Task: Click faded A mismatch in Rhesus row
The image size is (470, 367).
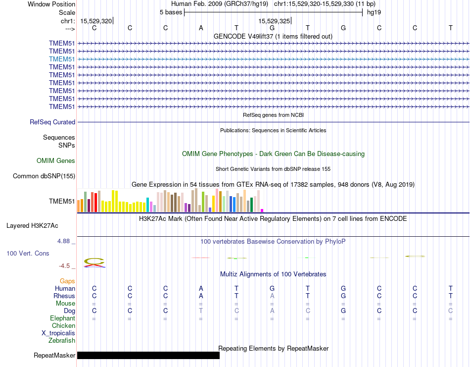Action: click(272, 296)
